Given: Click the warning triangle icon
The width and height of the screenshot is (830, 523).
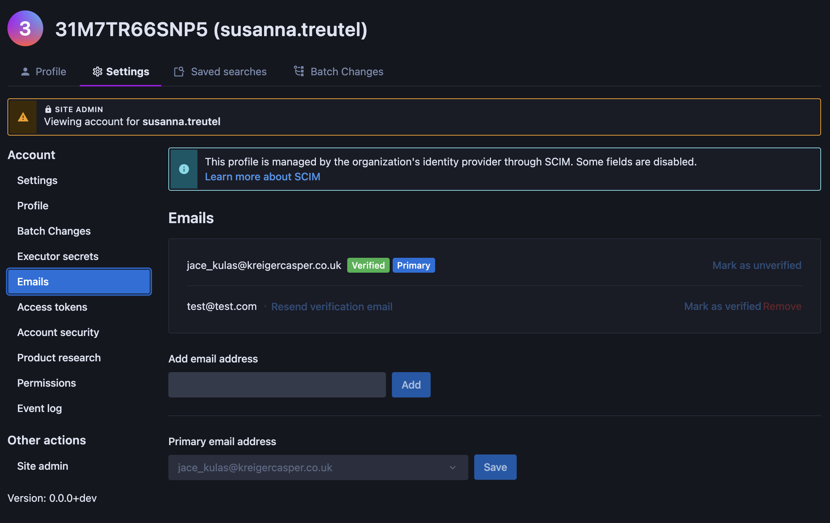Looking at the screenshot, I should coord(23,117).
